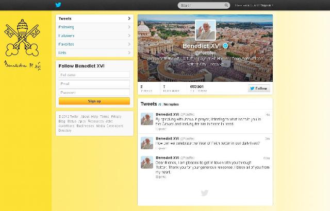Open the 'Have an account? Sign in' dropdown
This screenshot has height=211, width=330.
click(x=254, y=5)
